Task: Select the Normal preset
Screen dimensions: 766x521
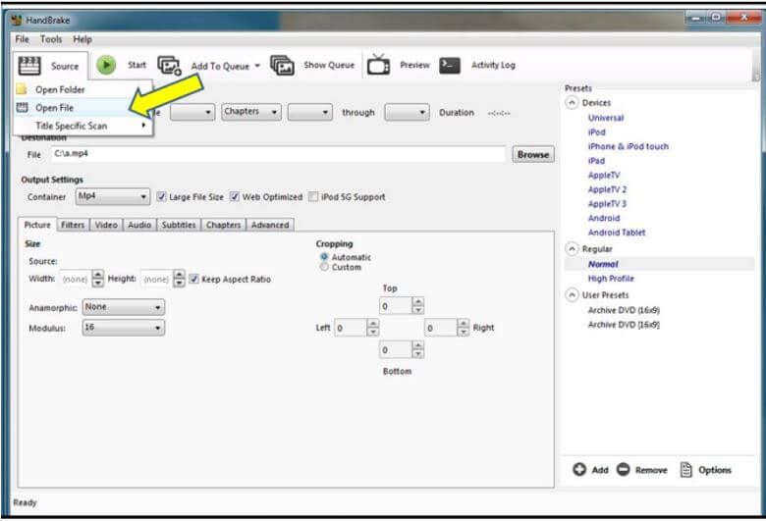Action: tap(603, 264)
